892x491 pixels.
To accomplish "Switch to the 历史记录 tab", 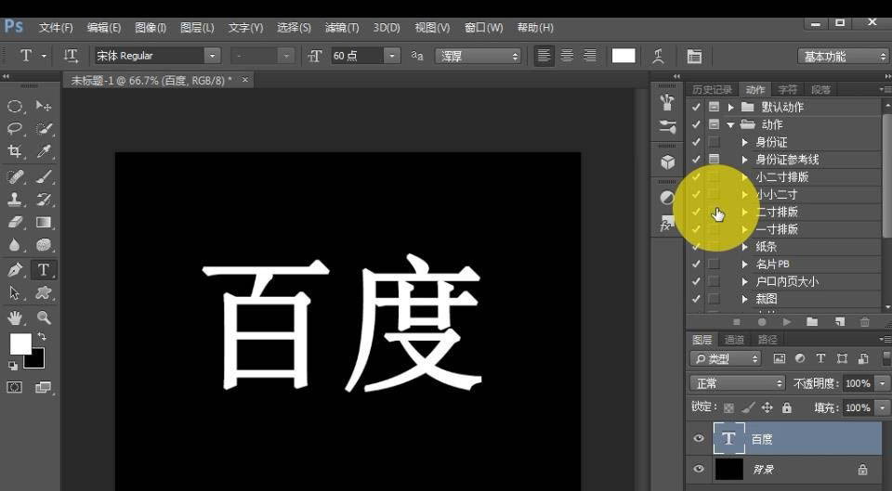I will [x=713, y=89].
